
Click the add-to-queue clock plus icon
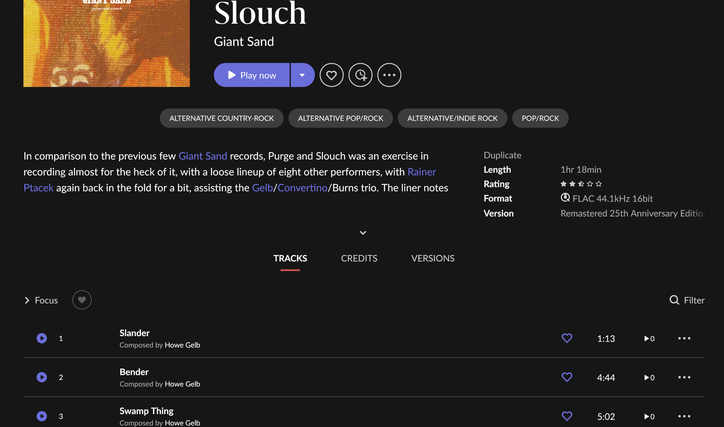pyautogui.click(x=360, y=75)
